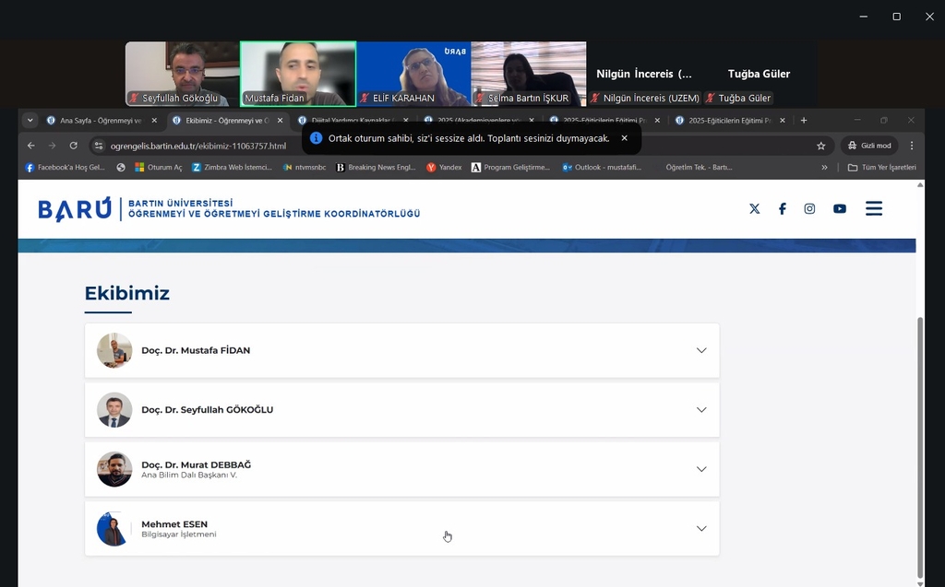Bookmark this page with the star icon
Screen dimensions: 945x587
point(820,146)
